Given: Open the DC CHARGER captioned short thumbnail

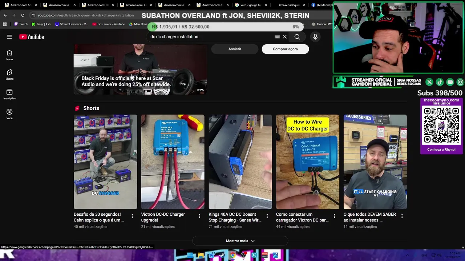Looking at the screenshot, I should (x=105, y=162).
